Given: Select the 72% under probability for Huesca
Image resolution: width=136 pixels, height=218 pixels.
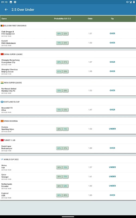Looking at the screenshot, I should [x=65, y=129].
